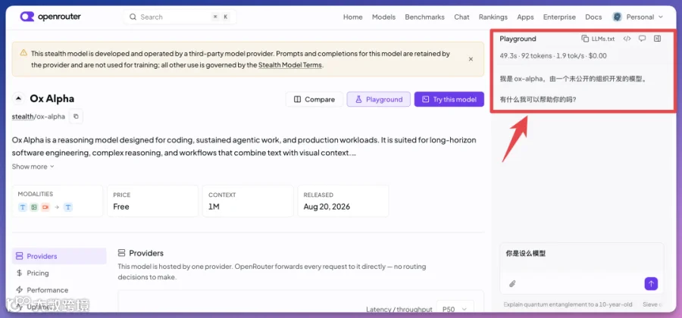The height and width of the screenshot is (318, 682).
Task: Click the OpenRouter logo
Action: (51, 17)
